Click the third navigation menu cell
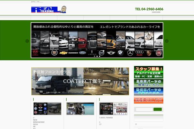This screenshot has width=194, height=129. point(97,18)
